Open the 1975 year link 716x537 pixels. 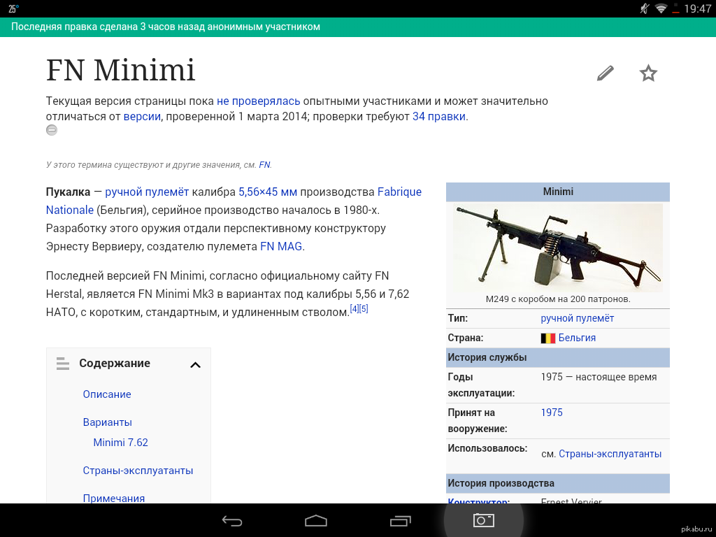(x=552, y=413)
